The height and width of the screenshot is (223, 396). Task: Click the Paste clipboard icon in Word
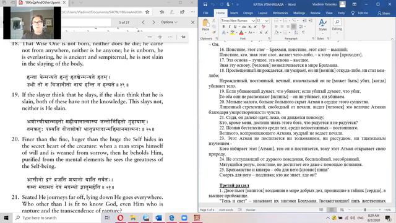coord(206,23)
